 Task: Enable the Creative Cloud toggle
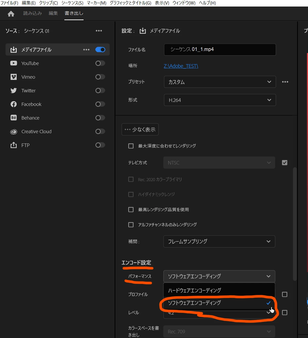click(x=100, y=132)
